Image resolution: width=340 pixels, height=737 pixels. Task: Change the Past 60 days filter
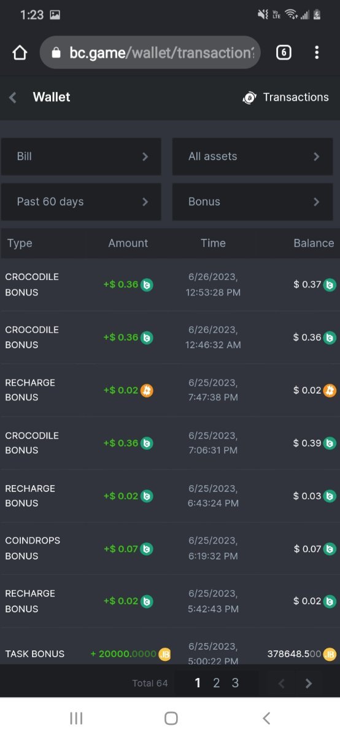coord(81,202)
